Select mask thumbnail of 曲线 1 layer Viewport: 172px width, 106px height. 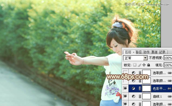point(146,96)
